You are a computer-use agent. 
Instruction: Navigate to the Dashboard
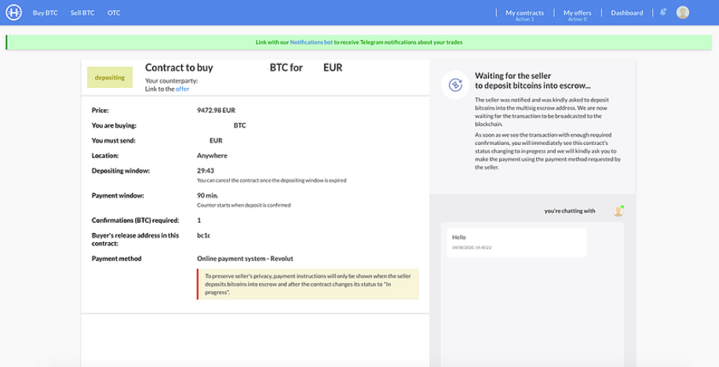[627, 13]
